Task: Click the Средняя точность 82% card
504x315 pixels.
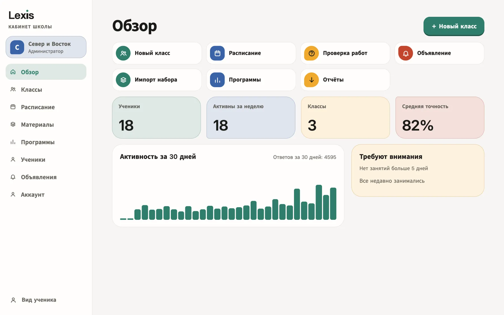Action: (440, 118)
